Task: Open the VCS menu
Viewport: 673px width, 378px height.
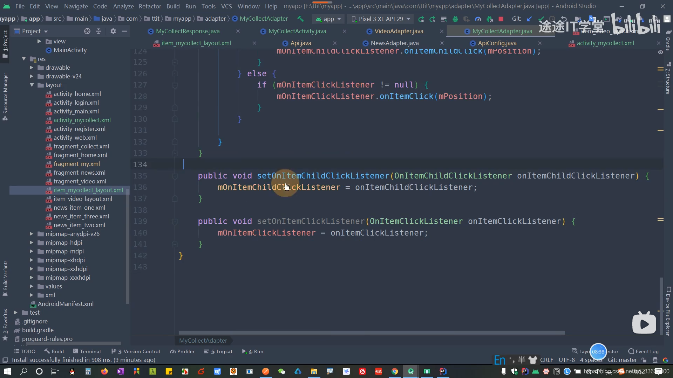Action: pos(226,6)
